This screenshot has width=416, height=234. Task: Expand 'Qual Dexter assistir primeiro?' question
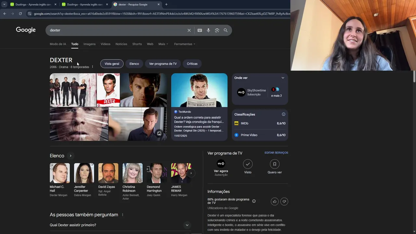[x=120, y=225]
